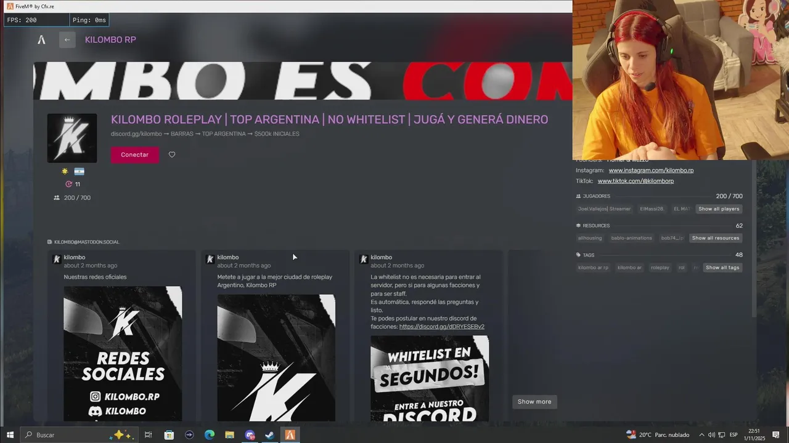Click the Argentina flag icon

coord(80,172)
